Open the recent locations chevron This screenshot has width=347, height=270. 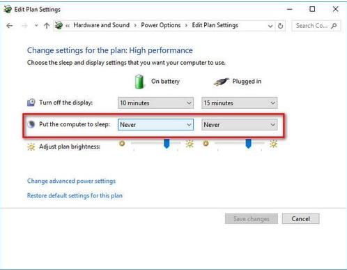click(x=36, y=25)
